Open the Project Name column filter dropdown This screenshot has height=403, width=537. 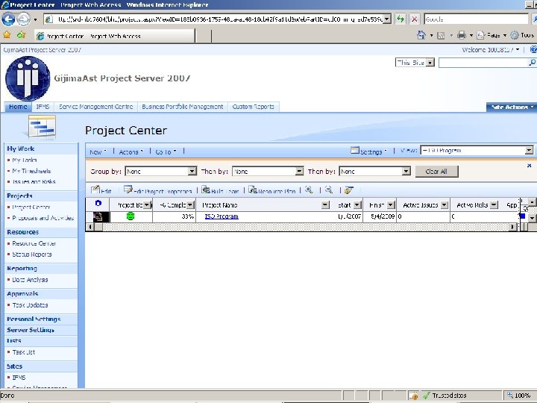click(325, 205)
